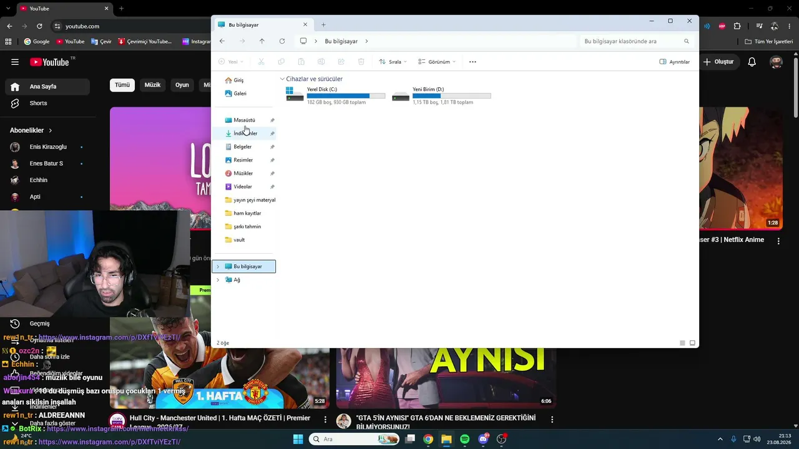Open Discord from the taskbar
This screenshot has width=799, height=449.
coord(483,439)
